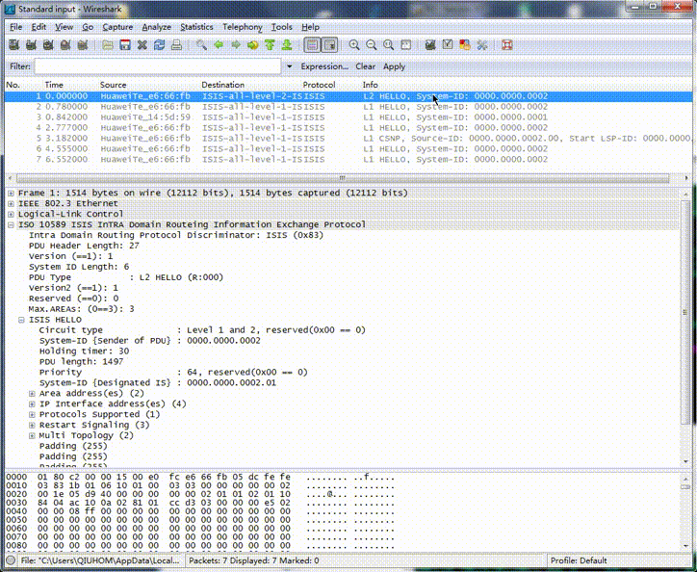
Task: Click scroll-down arrow in hex bytes pane
Action: coord(685,546)
